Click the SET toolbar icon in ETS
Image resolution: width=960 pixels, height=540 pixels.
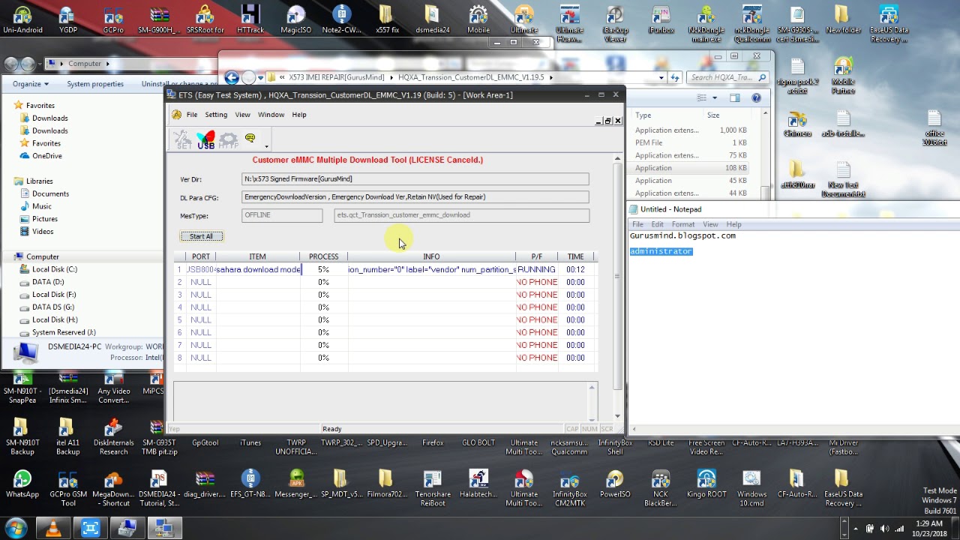click(x=183, y=139)
